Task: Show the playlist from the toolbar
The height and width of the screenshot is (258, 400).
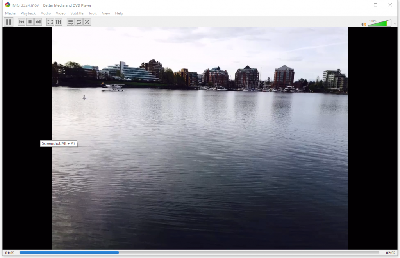Action: point(71,22)
